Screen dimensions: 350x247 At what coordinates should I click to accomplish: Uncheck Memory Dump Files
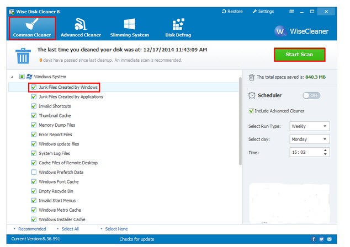pyautogui.click(x=34, y=125)
